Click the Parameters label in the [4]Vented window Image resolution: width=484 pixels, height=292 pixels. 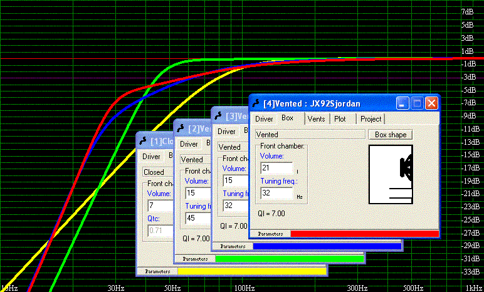point(270,234)
